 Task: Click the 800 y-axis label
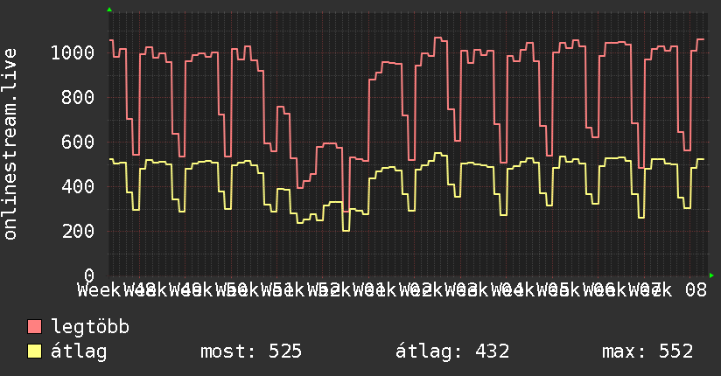[x=78, y=97]
